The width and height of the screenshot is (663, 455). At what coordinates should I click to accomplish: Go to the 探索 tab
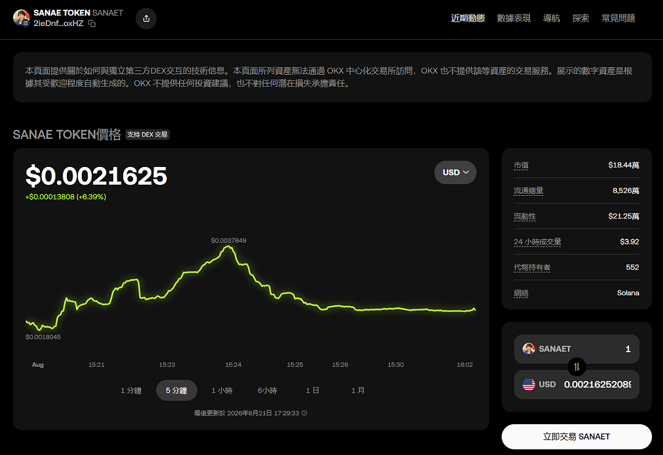(x=581, y=18)
